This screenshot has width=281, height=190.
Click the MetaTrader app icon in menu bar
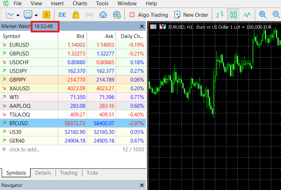6,3
